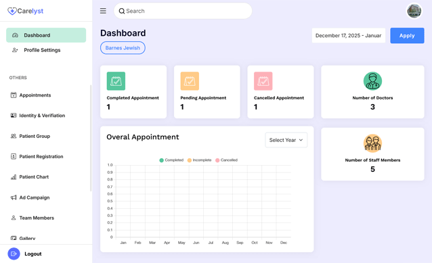Click the Gallery image icon in sidebar

point(14,238)
